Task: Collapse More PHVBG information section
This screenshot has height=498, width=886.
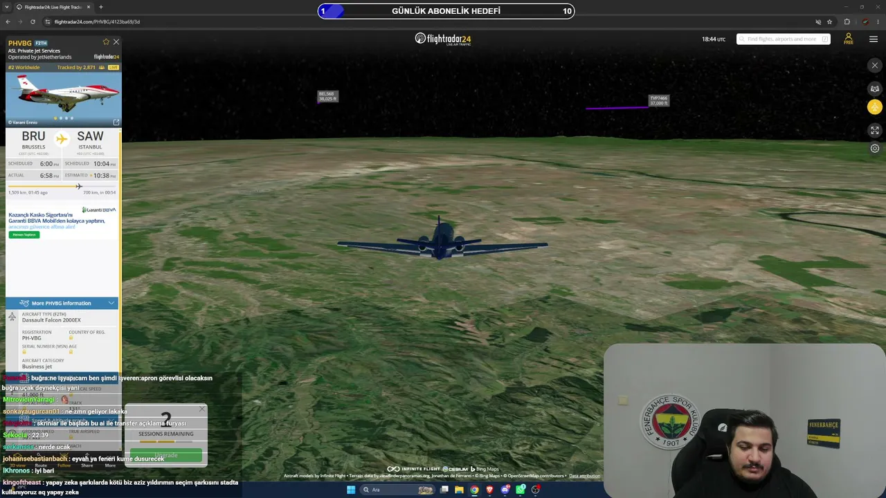Action: [x=62, y=303]
